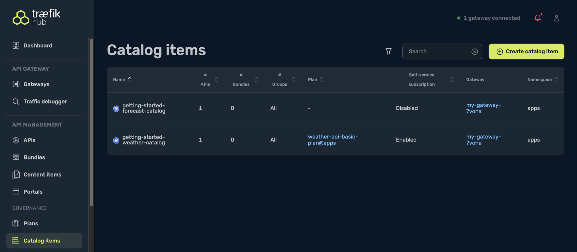Click the Catalog items sidebar icon
This screenshot has width=577, height=252.
coord(16,241)
